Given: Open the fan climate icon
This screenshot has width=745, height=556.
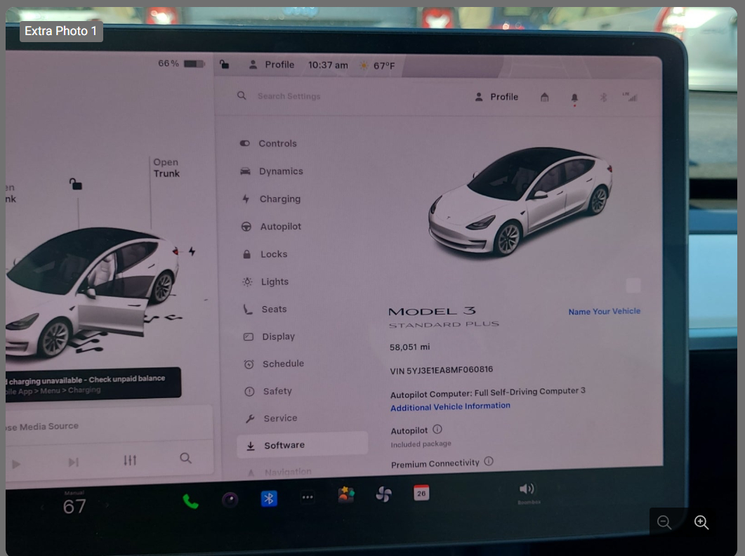Looking at the screenshot, I should pyautogui.click(x=383, y=494).
